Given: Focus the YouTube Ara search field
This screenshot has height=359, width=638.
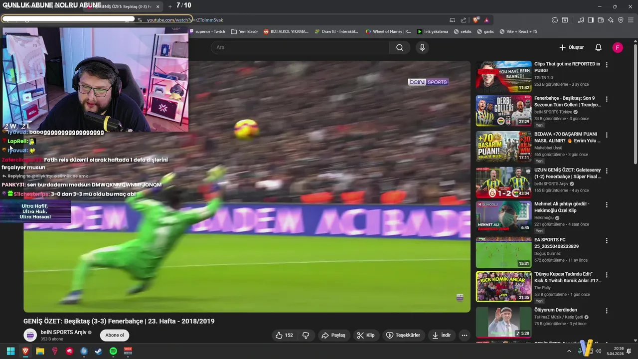Looking at the screenshot, I should click(301, 47).
